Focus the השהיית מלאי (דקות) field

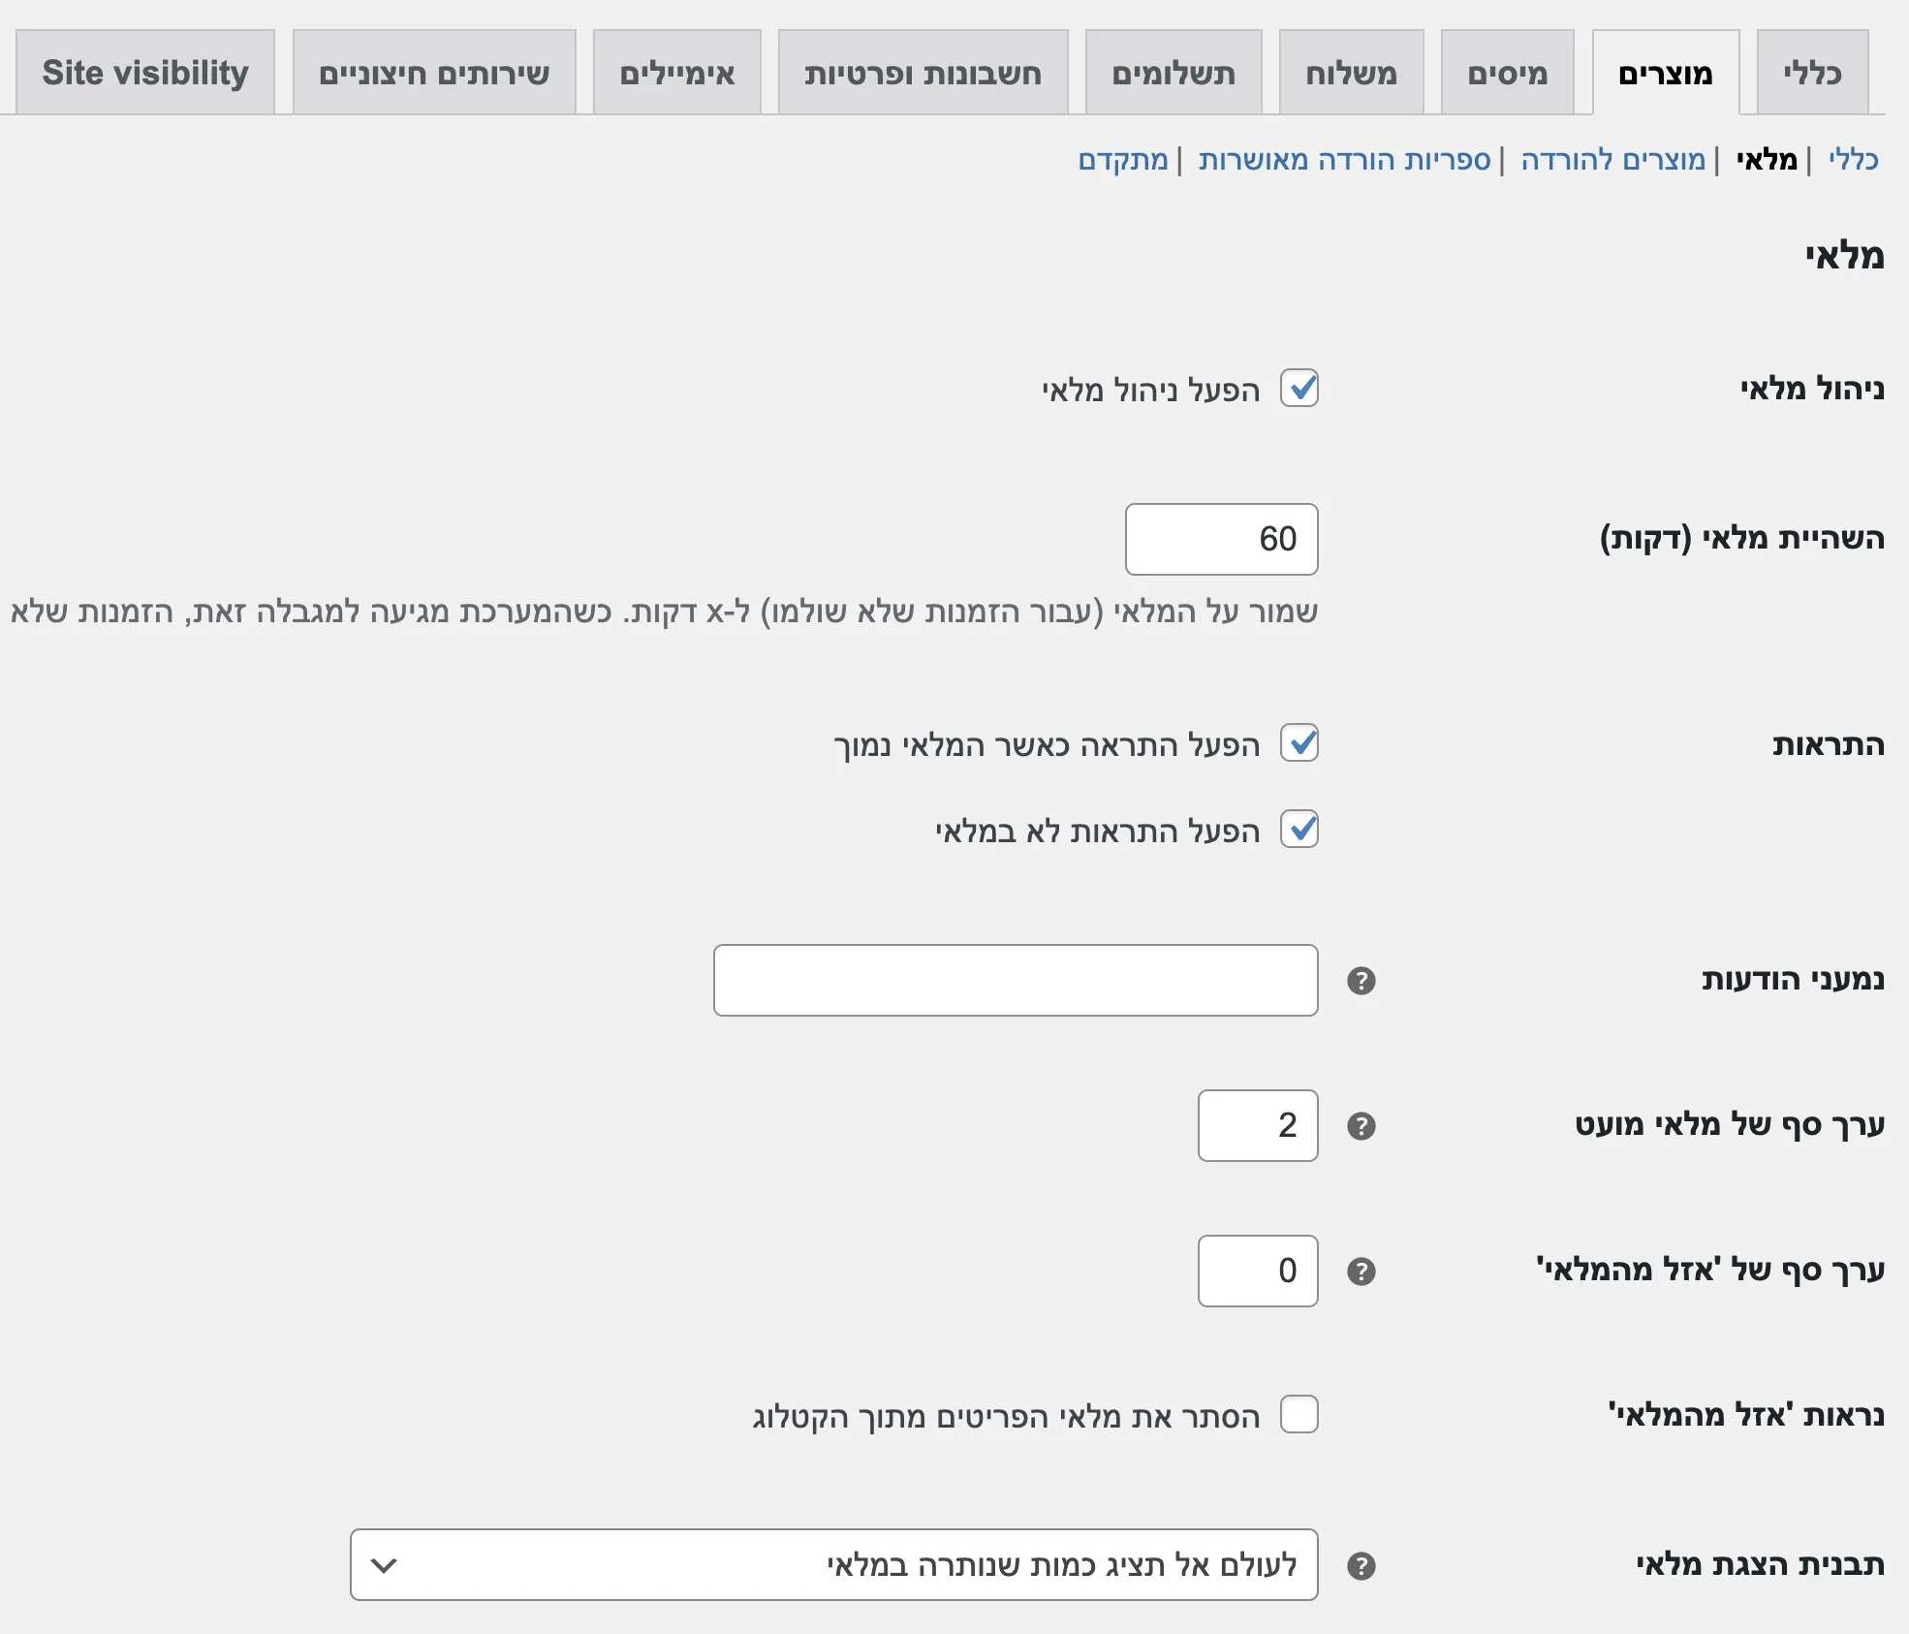pyautogui.click(x=1222, y=539)
